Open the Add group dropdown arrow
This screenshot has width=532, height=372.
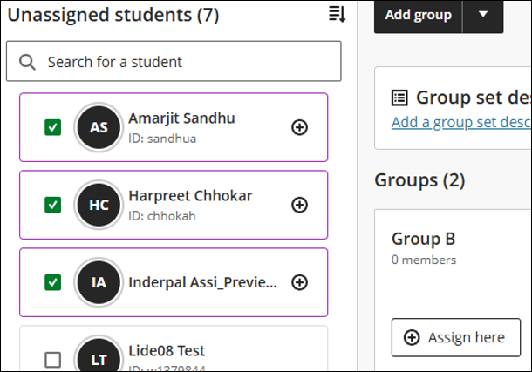(x=483, y=15)
